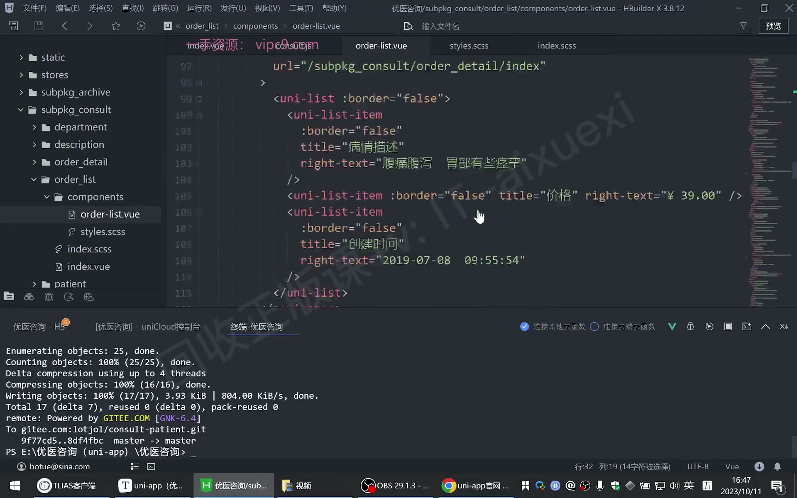This screenshot has width=797, height=498.
Task: Click the 预览 preview button
Action: (x=773, y=26)
